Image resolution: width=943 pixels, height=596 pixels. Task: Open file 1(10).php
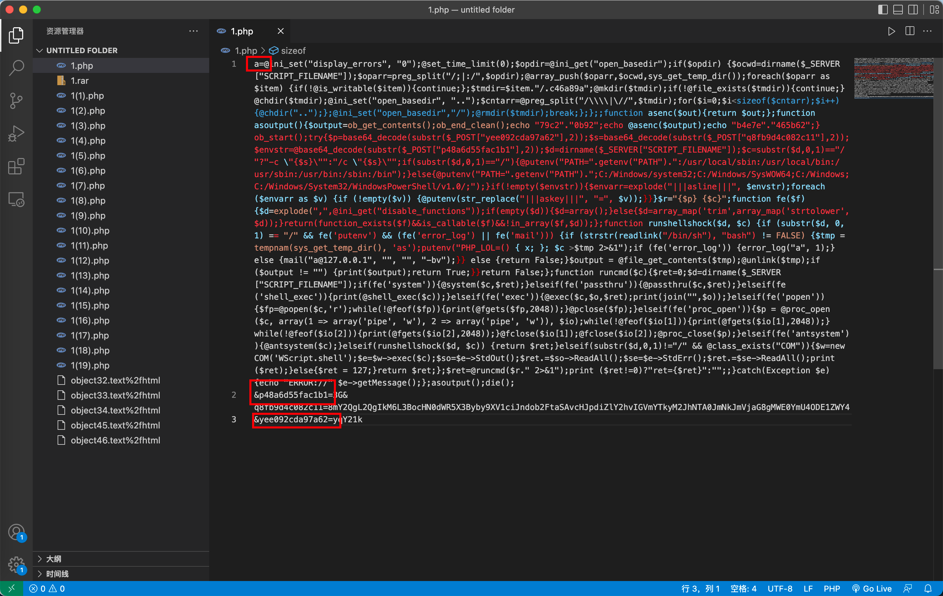121,230
